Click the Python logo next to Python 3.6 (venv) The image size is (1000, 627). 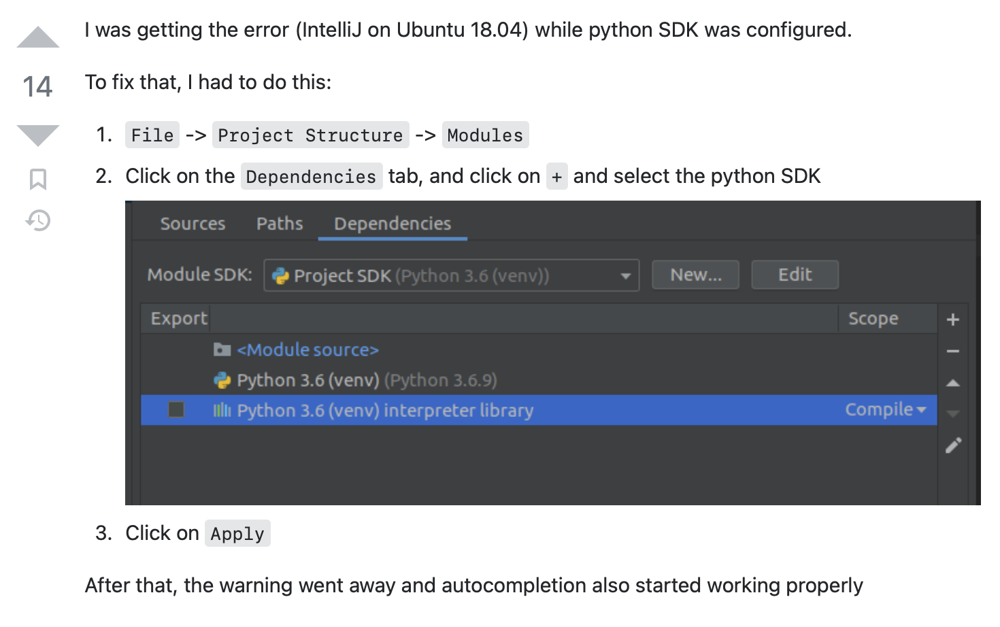coord(222,380)
